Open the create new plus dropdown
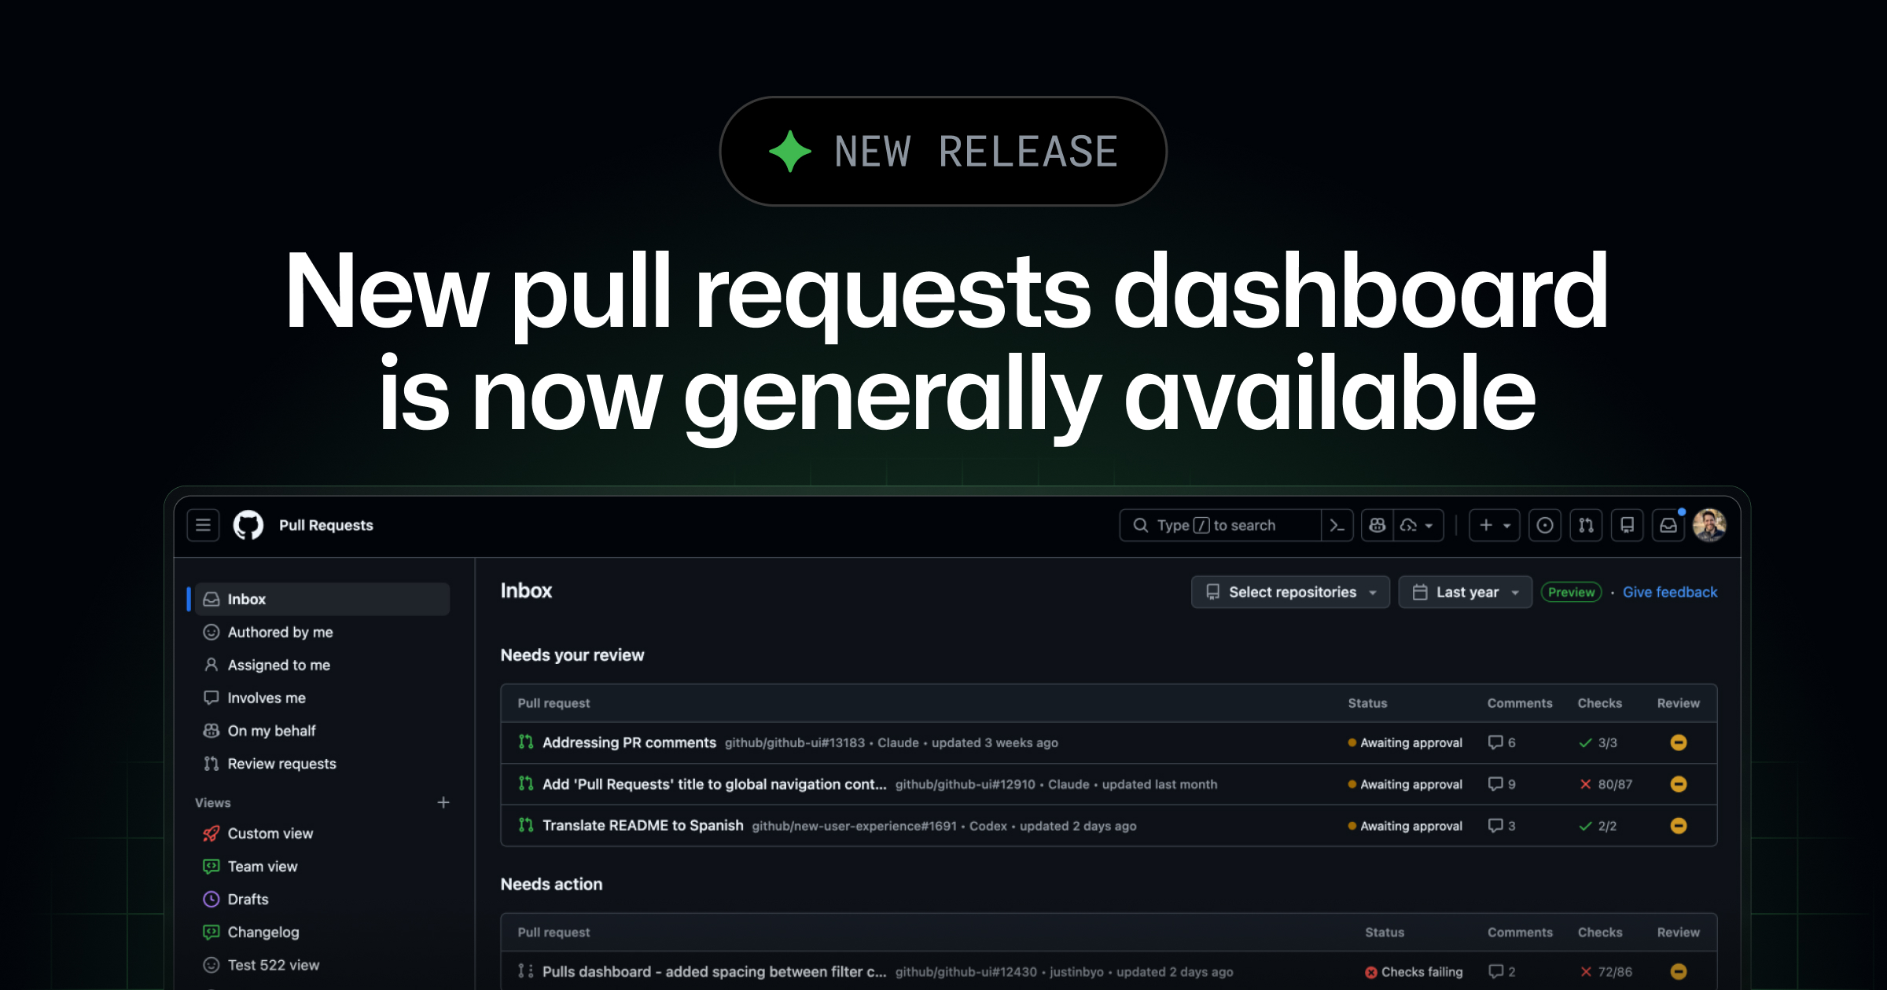The image size is (1887, 990). click(1495, 525)
